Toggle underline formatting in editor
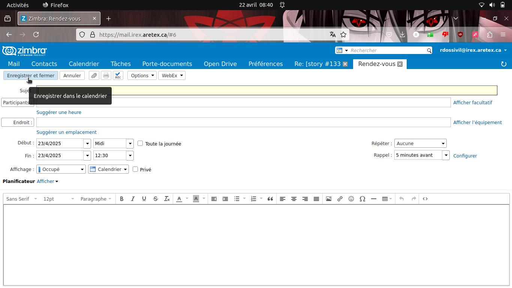Image resolution: width=512 pixels, height=288 pixels. [x=144, y=199]
